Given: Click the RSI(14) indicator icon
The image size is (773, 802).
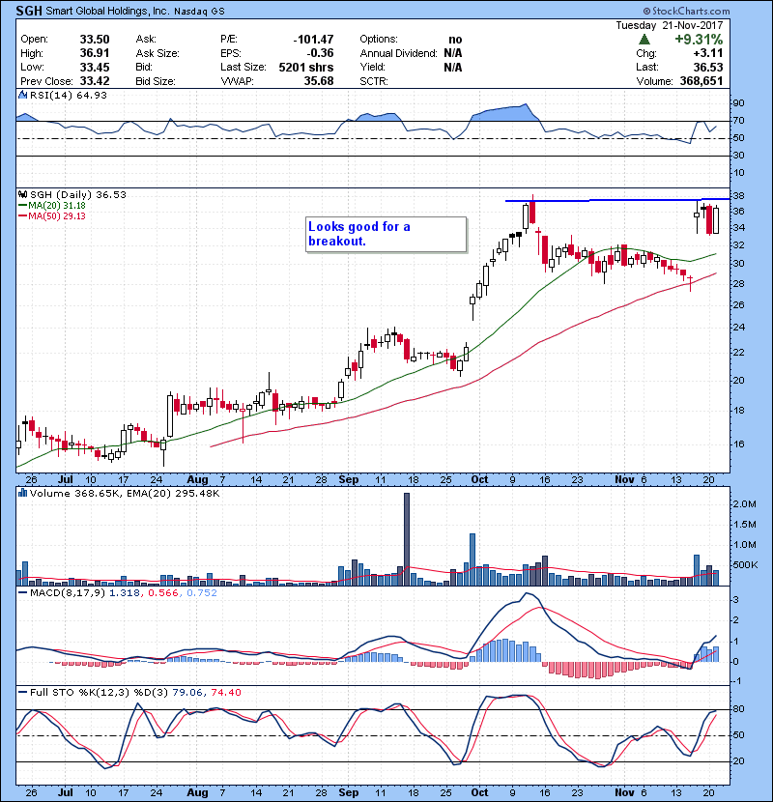Looking at the screenshot, I should [22, 95].
